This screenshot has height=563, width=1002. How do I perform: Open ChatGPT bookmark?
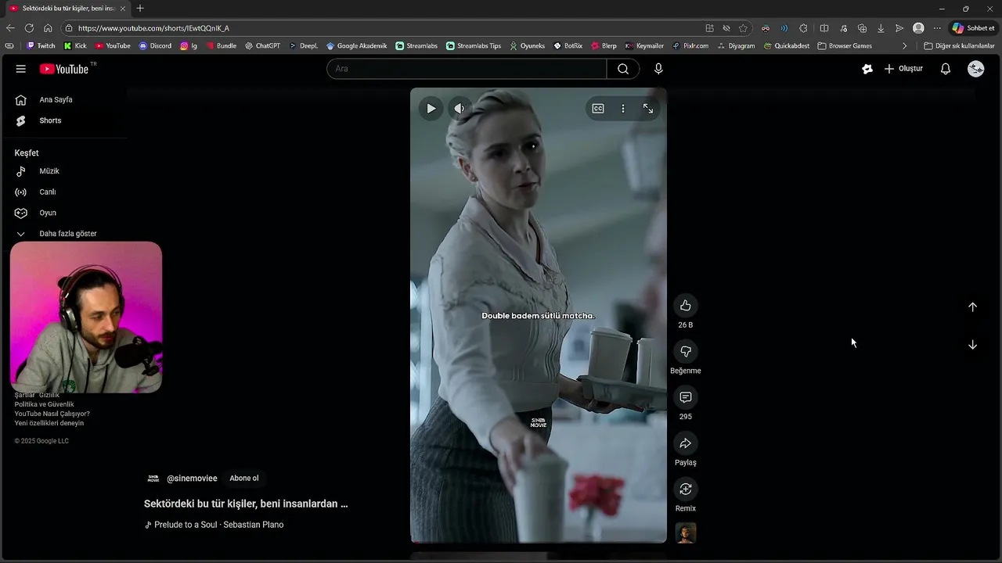click(262, 46)
